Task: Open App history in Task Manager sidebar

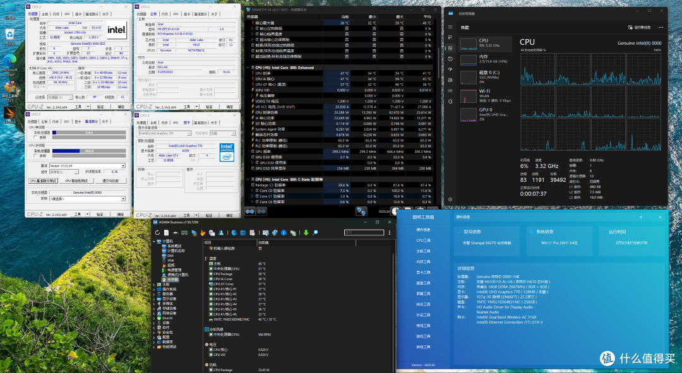Action: click(x=450, y=59)
